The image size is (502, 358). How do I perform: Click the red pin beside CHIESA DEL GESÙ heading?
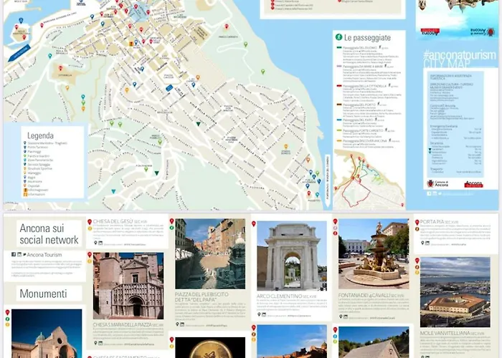click(90, 221)
